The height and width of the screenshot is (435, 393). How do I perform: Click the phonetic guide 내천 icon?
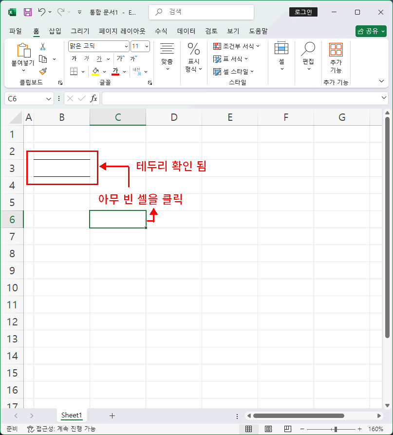(137, 72)
